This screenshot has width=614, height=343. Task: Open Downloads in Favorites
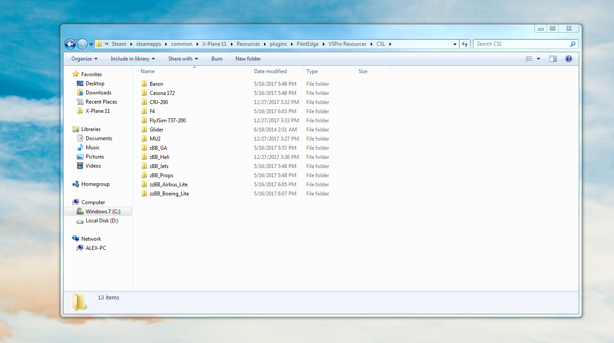click(98, 93)
